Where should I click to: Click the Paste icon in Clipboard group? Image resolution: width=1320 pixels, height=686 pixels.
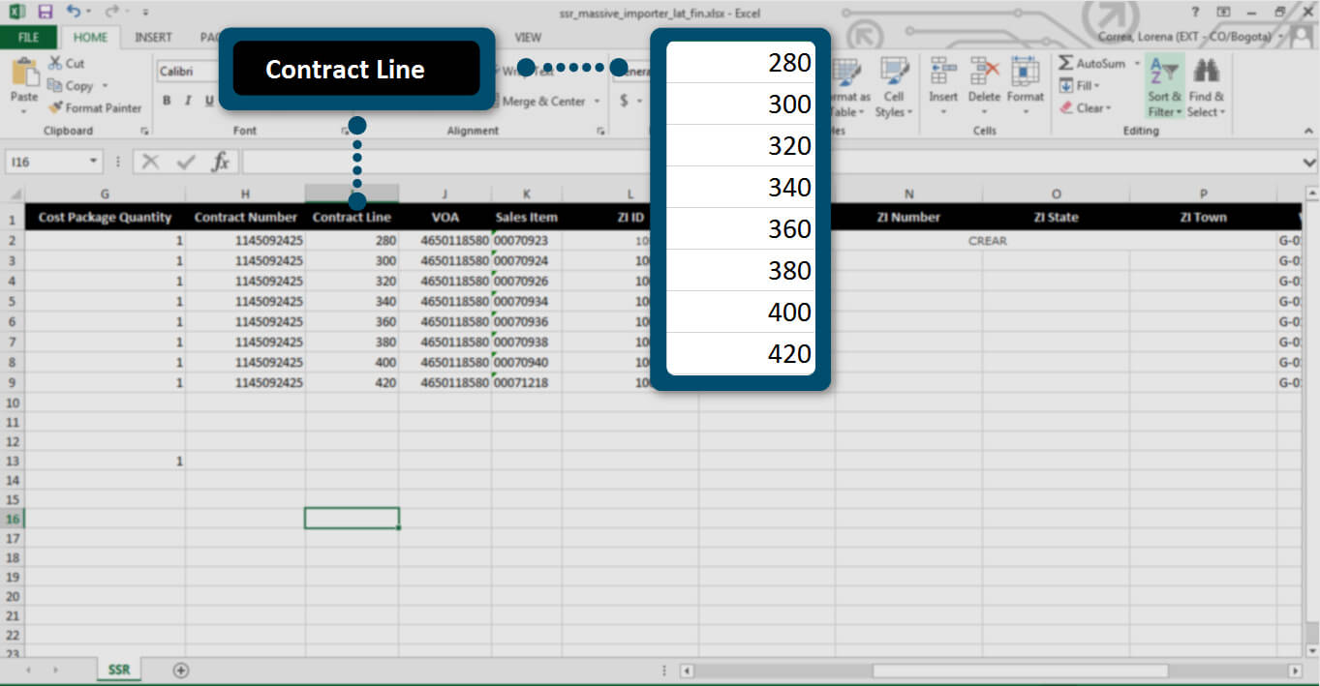pyautogui.click(x=24, y=74)
